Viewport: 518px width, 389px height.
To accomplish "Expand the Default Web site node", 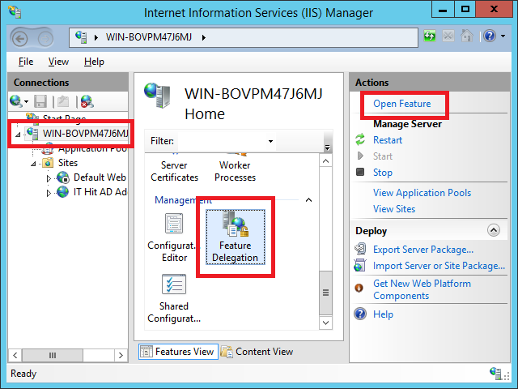I will pos(49,178).
